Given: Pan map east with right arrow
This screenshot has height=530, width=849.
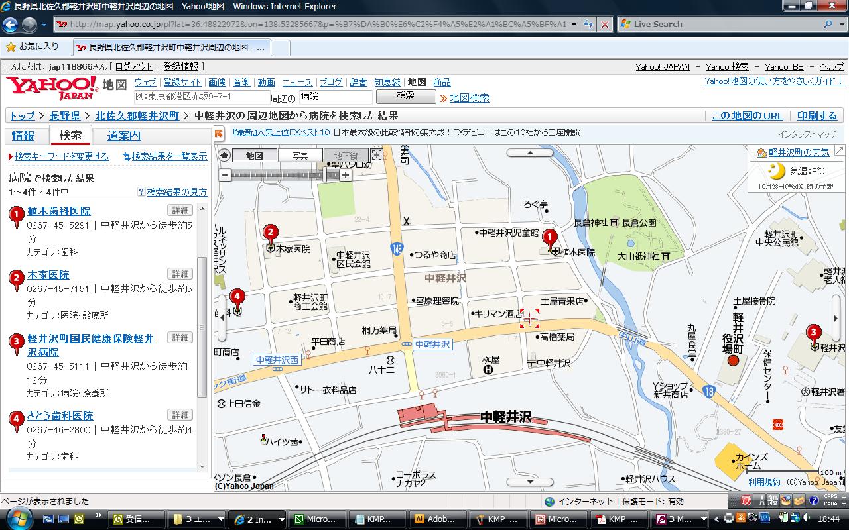Looking at the screenshot, I should pos(836,318).
